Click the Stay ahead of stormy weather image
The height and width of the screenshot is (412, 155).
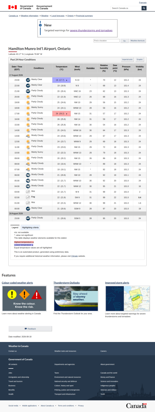point(76,298)
